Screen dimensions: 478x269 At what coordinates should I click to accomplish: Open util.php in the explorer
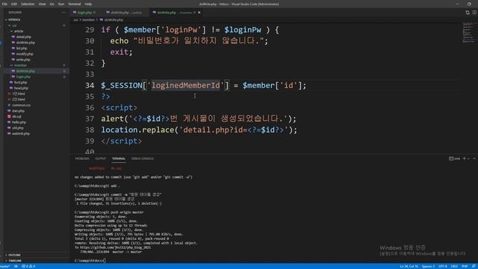(x=18, y=128)
